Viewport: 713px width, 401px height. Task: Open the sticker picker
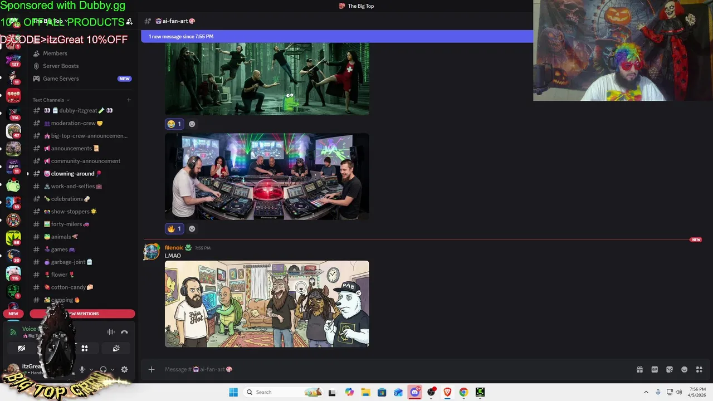click(670, 369)
